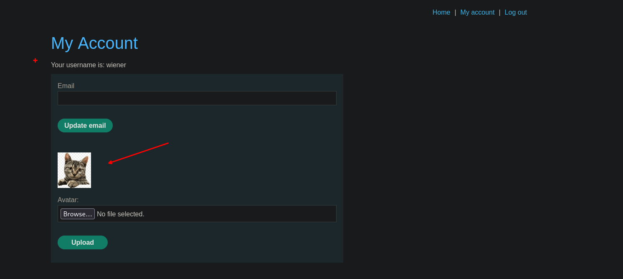The height and width of the screenshot is (279, 623).
Task: Click the My Account page heading
Action: pos(94,43)
